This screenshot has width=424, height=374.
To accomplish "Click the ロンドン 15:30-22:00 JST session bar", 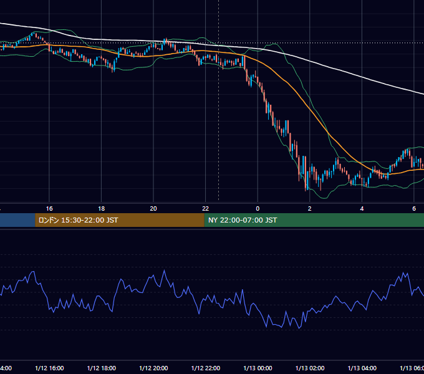I will coord(120,220).
